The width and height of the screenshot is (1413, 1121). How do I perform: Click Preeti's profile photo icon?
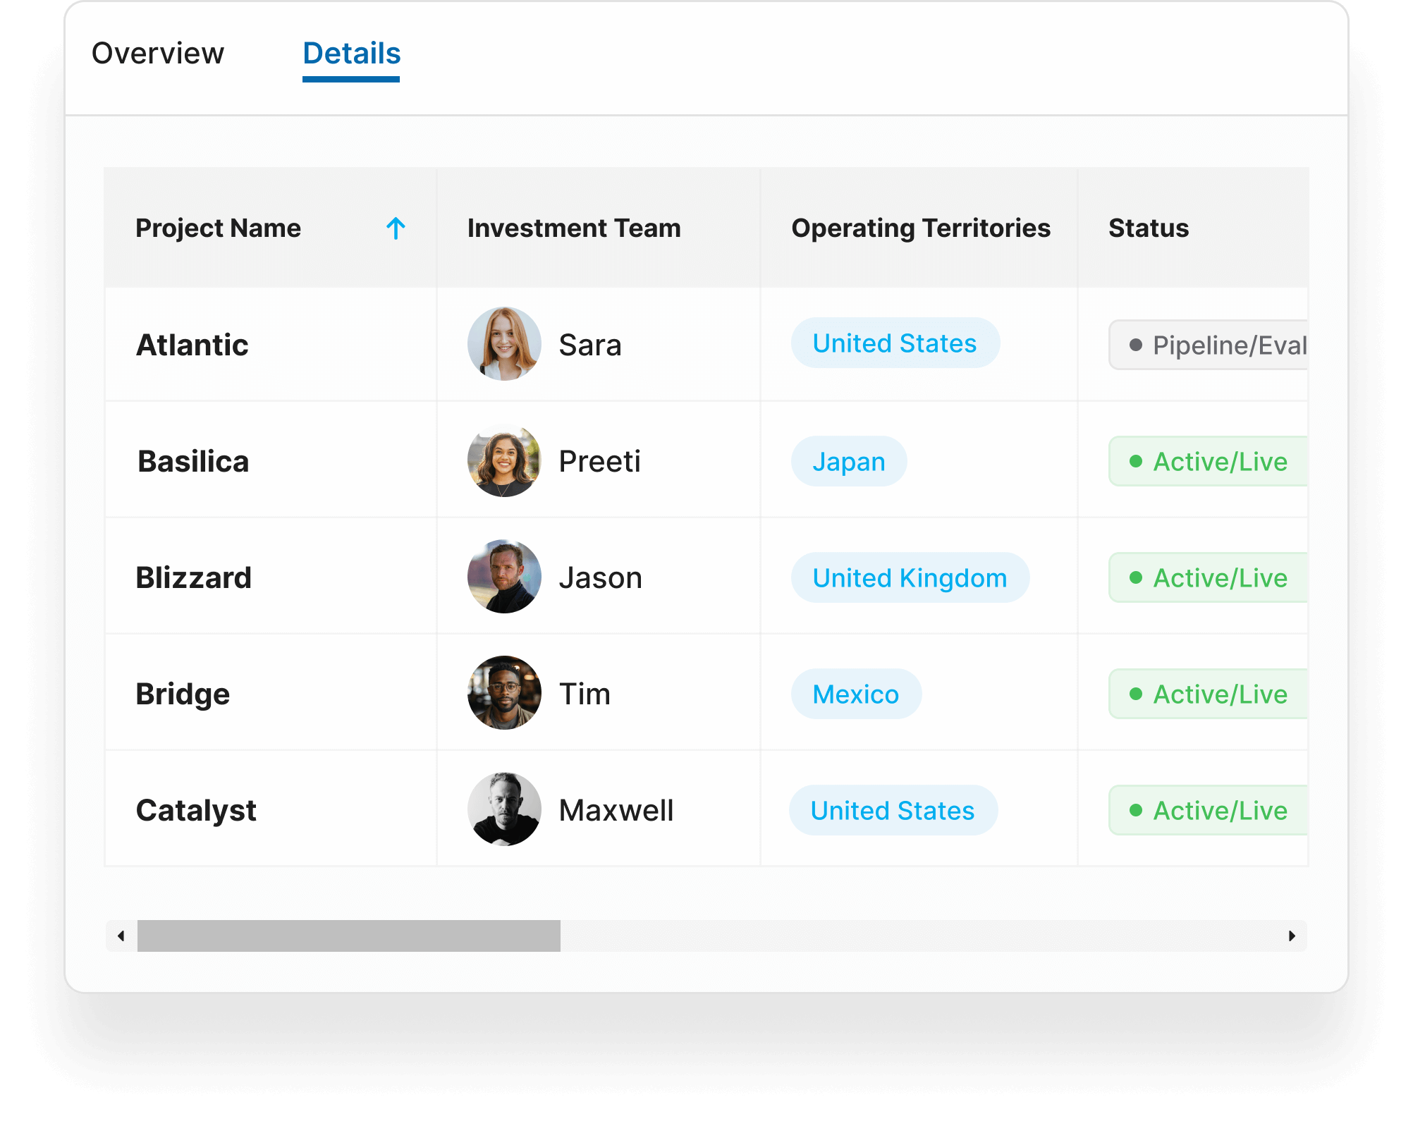(x=502, y=461)
